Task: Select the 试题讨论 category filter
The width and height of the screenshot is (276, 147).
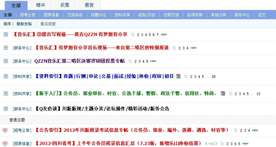Action: click(x=98, y=15)
